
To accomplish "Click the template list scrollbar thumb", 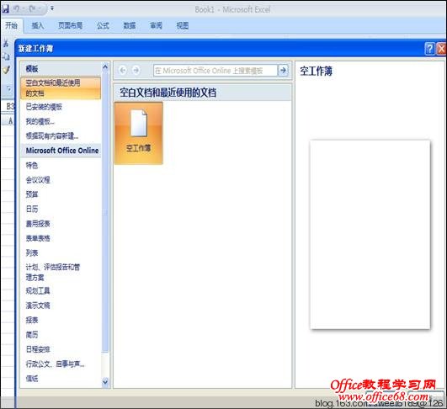I will (105, 212).
